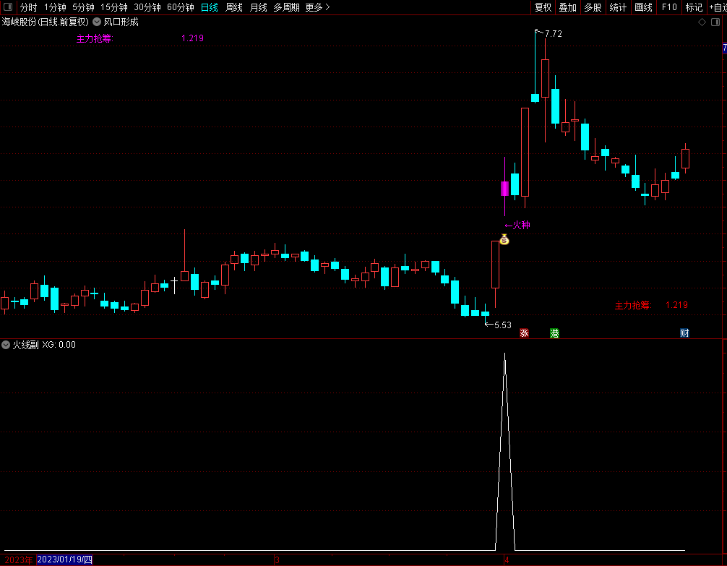Click the magenta candlestick above 火种

(505, 189)
